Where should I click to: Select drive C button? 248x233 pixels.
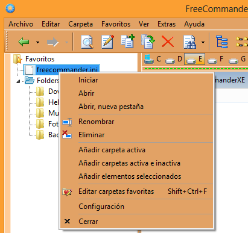153,59
